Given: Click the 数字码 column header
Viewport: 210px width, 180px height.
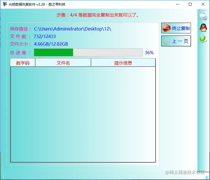Looking at the screenshot, I should (23, 63).
